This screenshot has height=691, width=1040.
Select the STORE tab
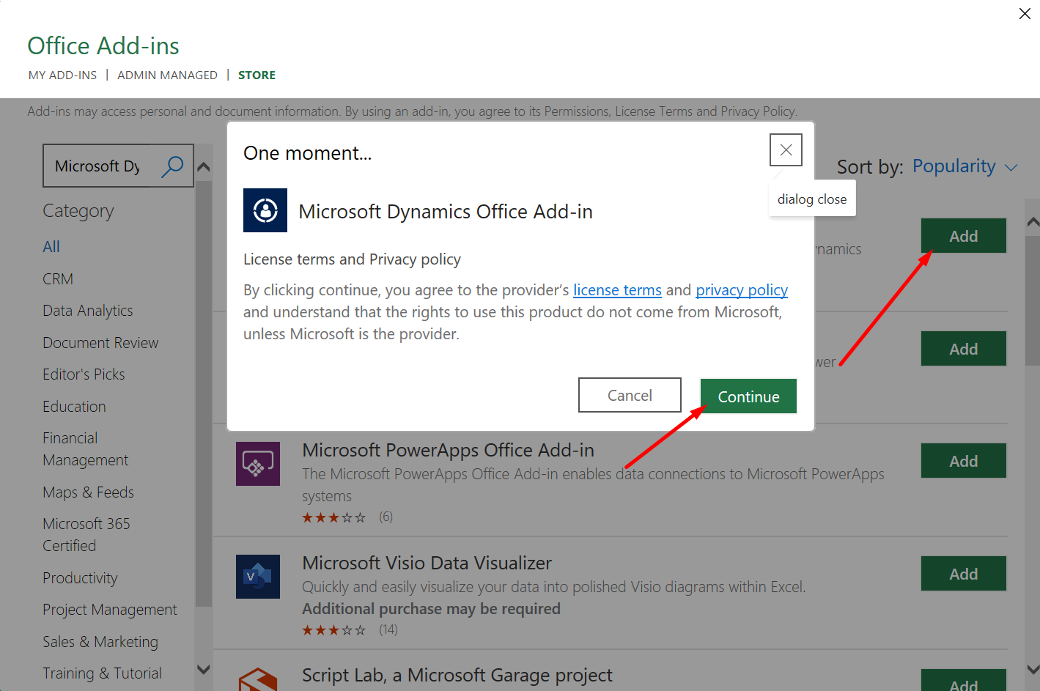tap(257, 75)
